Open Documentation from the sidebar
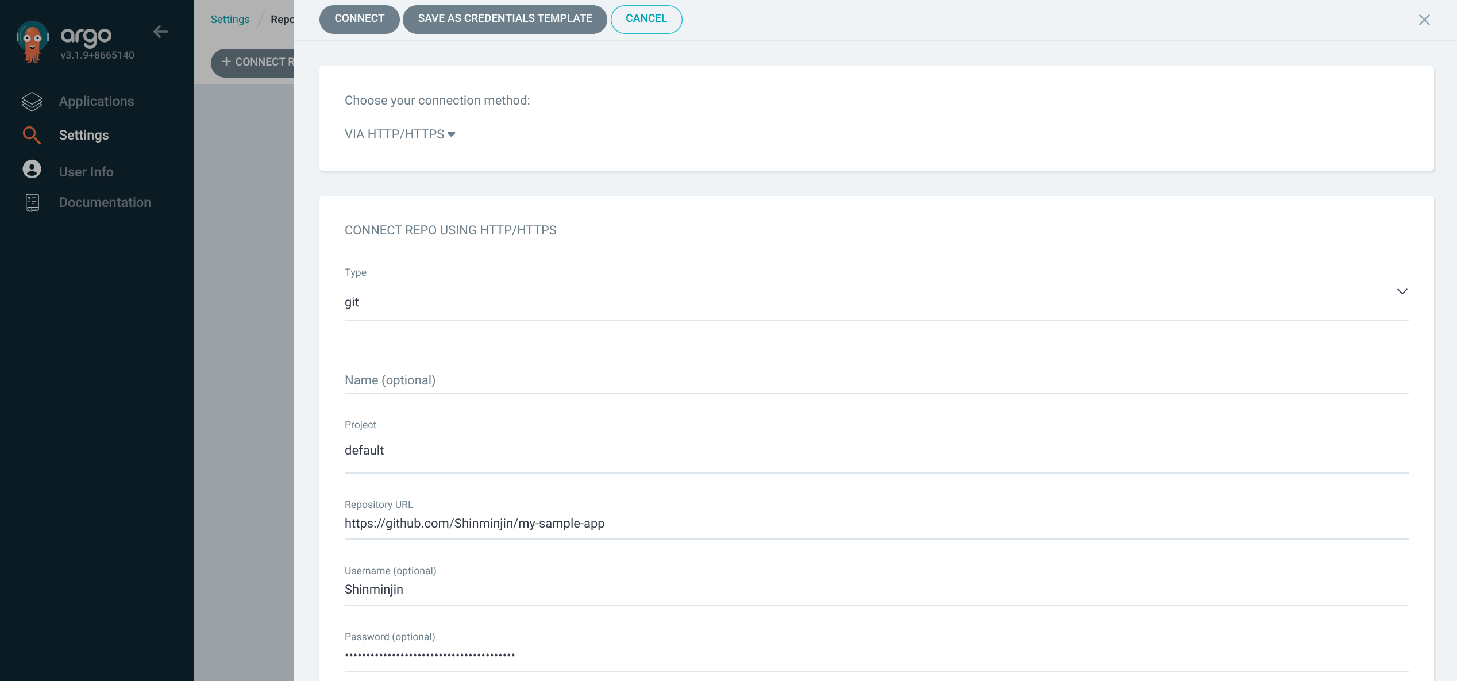 click(x=105, y=202)
